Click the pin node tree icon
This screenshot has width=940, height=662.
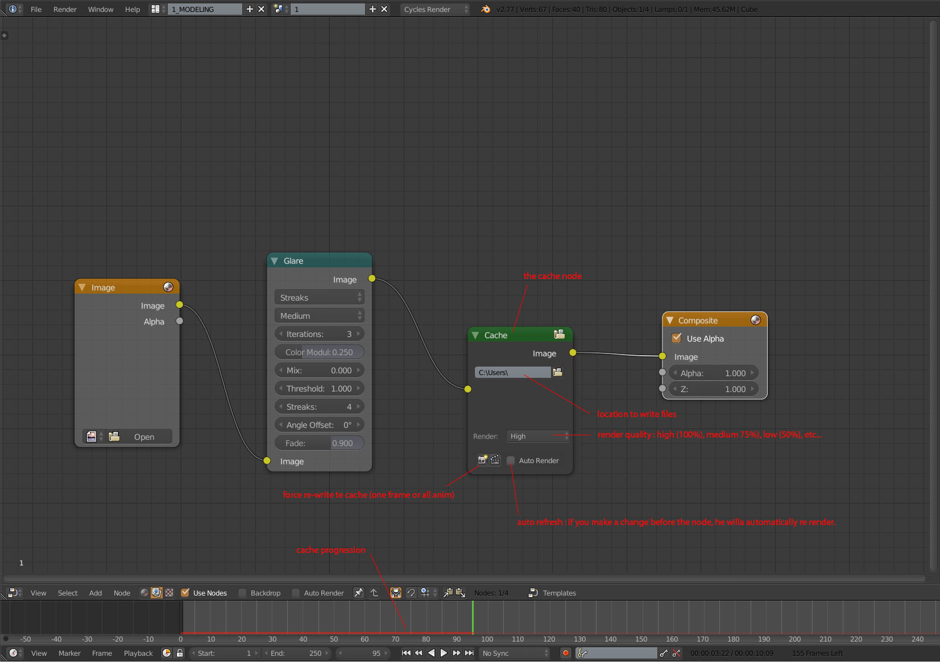359,593
